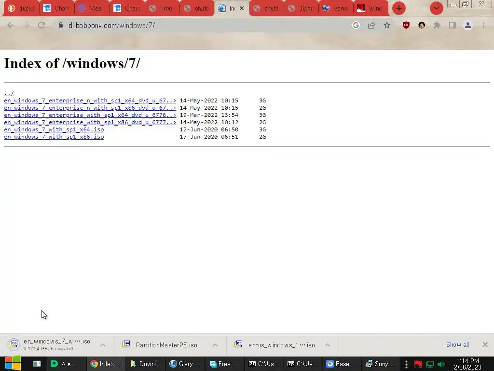Open the Free... taskbar application

(224, 364)
